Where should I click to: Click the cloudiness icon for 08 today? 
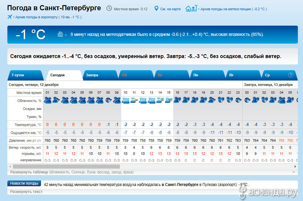coord(108,100)
